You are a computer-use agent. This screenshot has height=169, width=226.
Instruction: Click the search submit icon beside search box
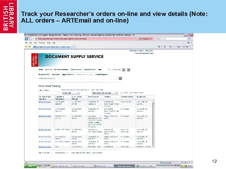[x=120, y=78]
